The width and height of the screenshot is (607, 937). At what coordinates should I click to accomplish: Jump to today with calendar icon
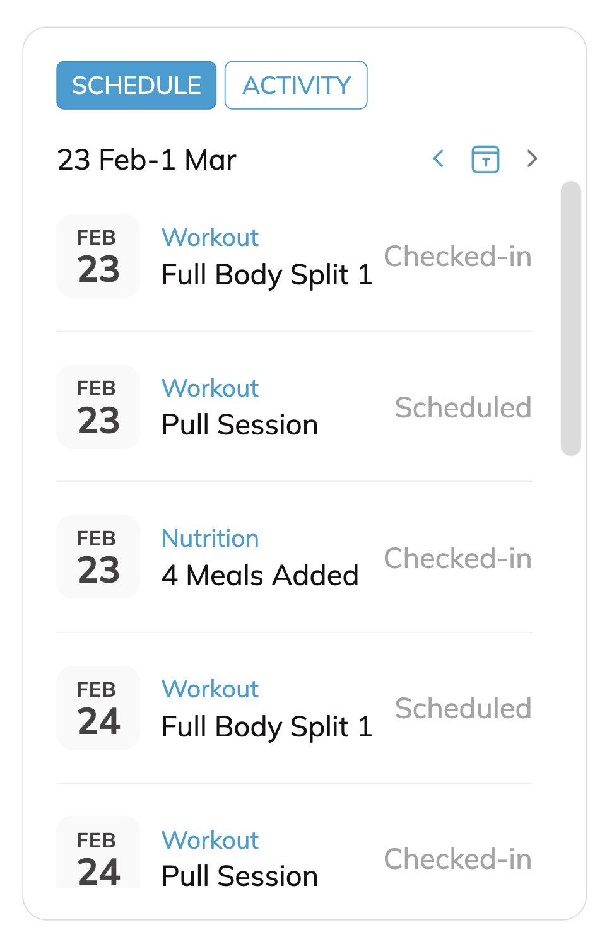tap(485, 159)
